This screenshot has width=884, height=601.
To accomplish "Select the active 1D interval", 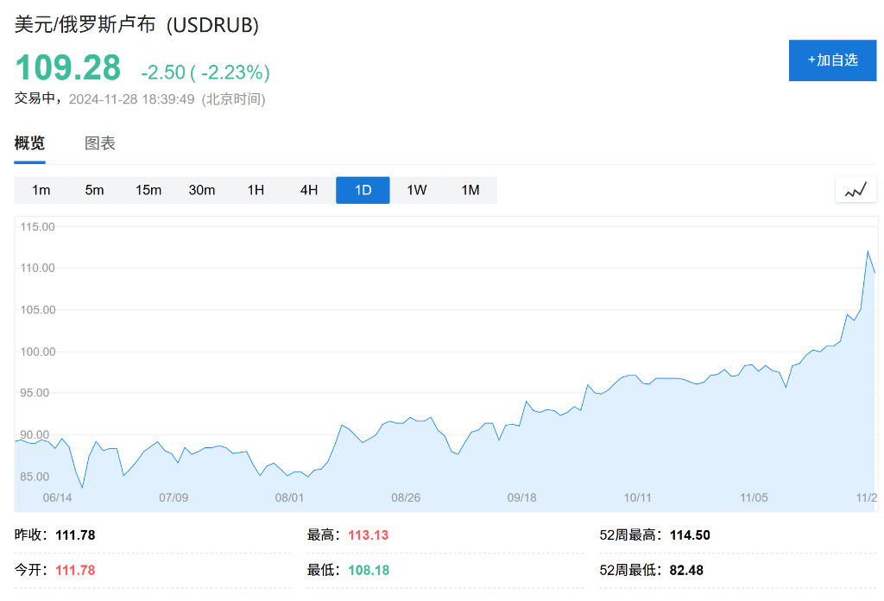I will 363,190.
